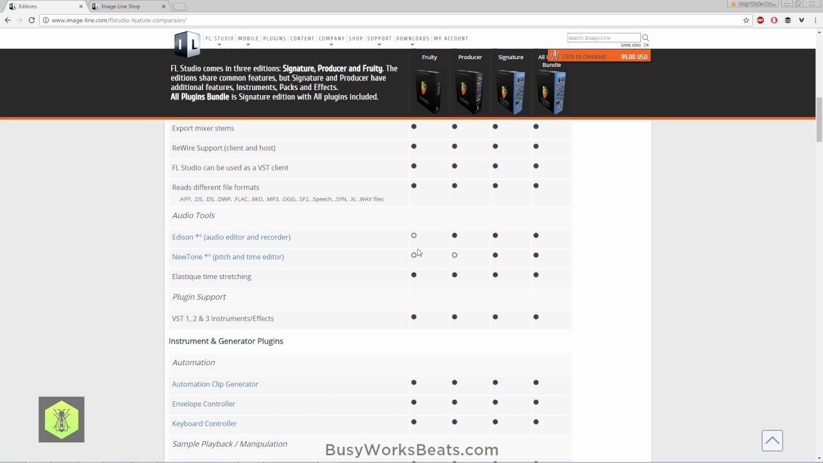
Task: Click the shopping cart icon in checkout bar
Action: click(555, 56)
